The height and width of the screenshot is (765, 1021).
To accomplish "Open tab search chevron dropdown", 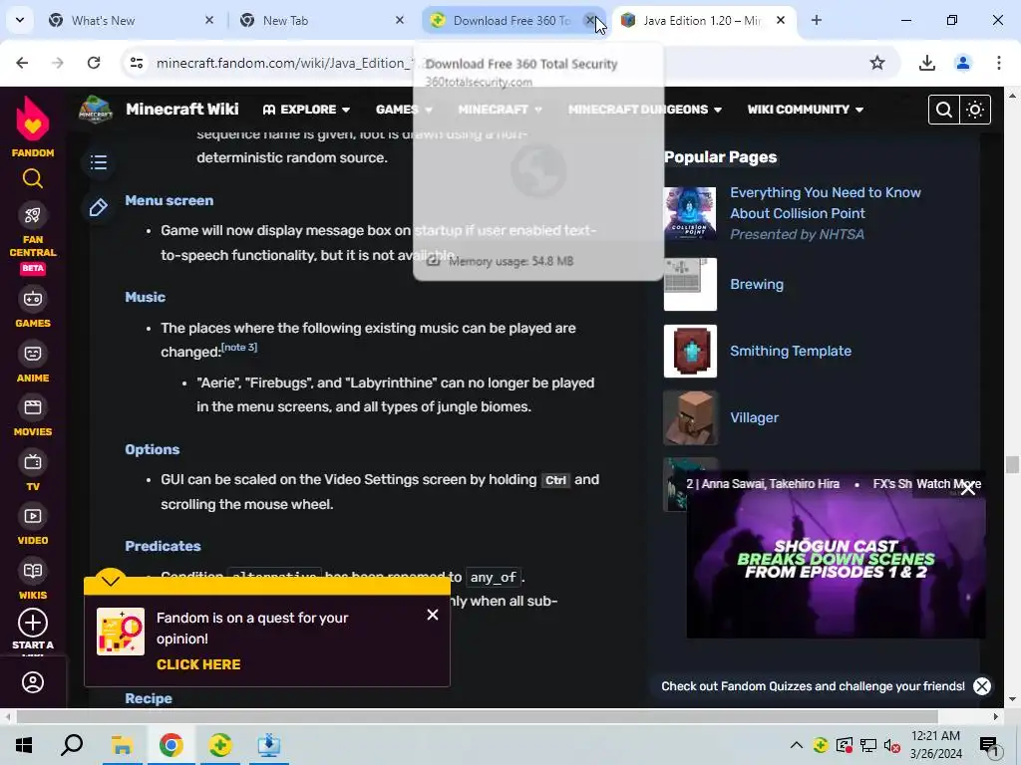I will (x=20, y=20).
